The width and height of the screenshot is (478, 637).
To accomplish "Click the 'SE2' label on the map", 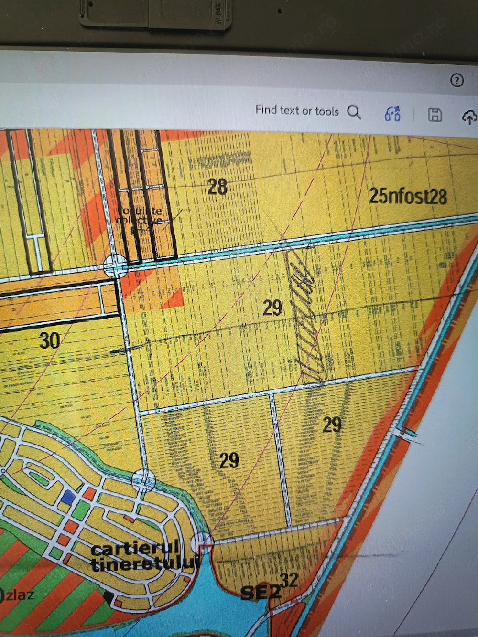I will [260, 593].
